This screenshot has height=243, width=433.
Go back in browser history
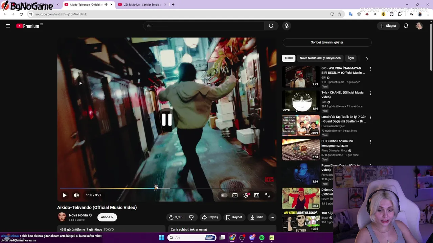[x=5, y=14]
